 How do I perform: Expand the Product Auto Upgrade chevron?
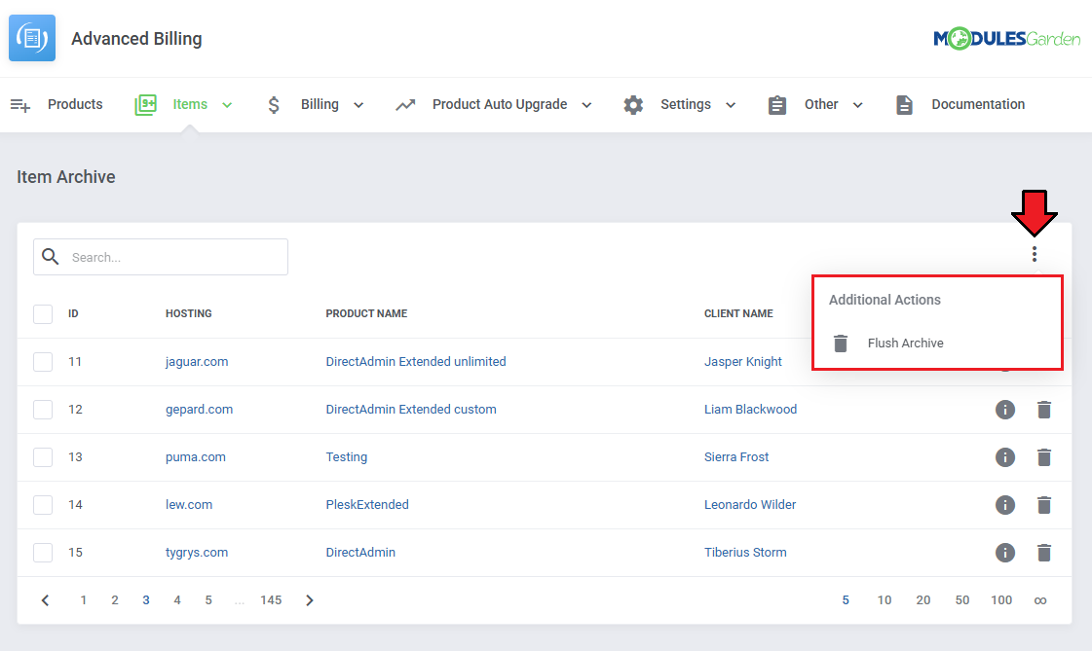[x=586, y=105]
